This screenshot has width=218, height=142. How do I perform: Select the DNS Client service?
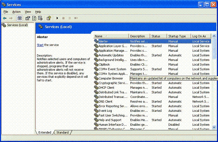[152, 101]
